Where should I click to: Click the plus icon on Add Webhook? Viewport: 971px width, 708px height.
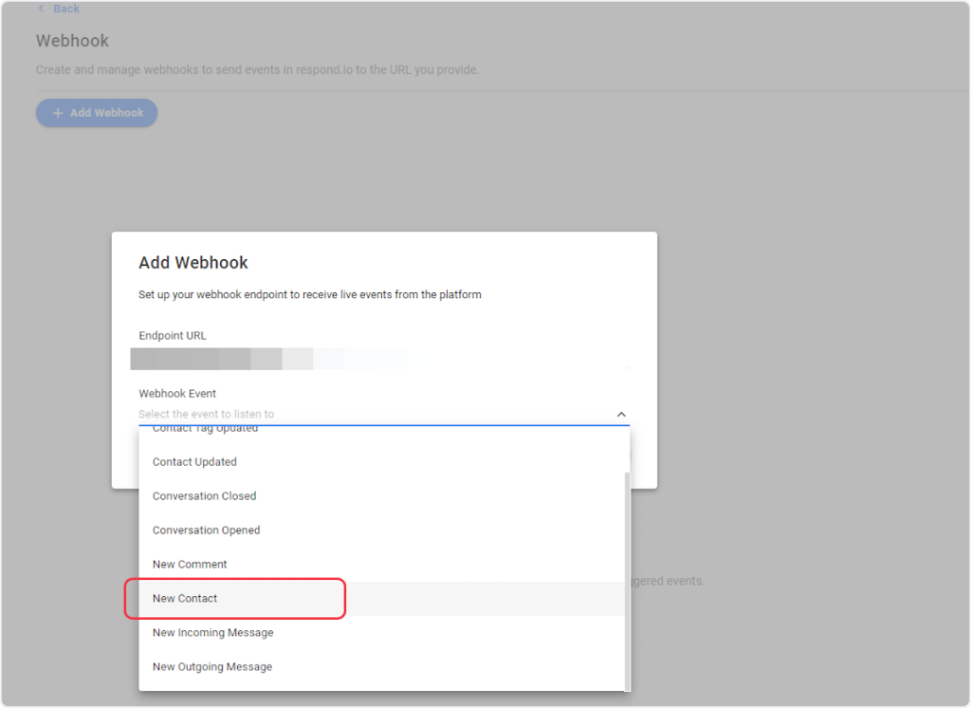coord(58,113)
